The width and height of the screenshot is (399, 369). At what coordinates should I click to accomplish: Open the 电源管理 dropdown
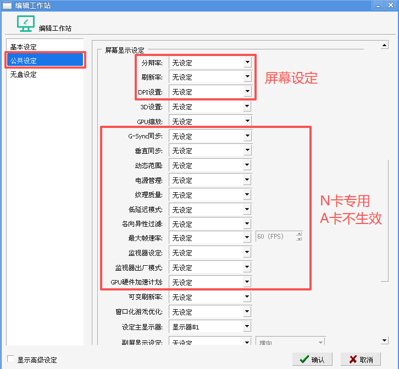pyautogui.click(x=210, y=180)
